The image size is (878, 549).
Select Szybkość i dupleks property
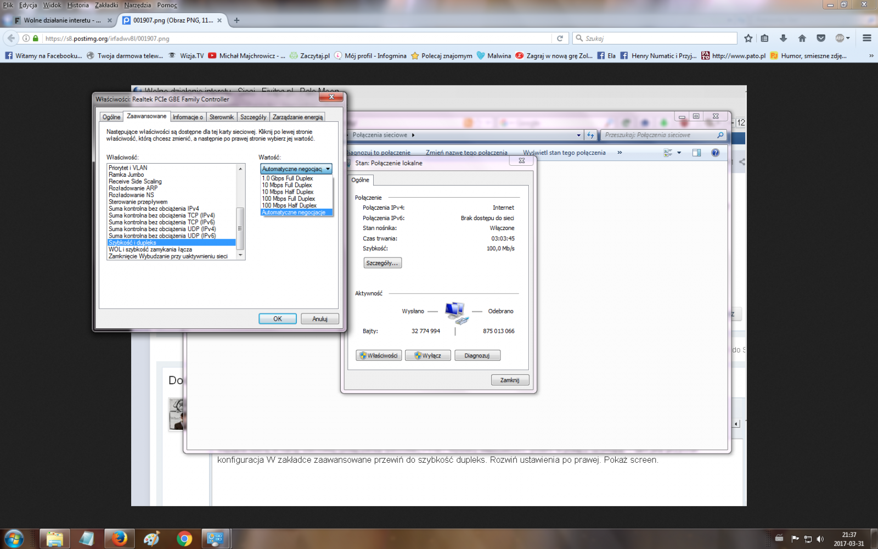[x=171, y=243]
